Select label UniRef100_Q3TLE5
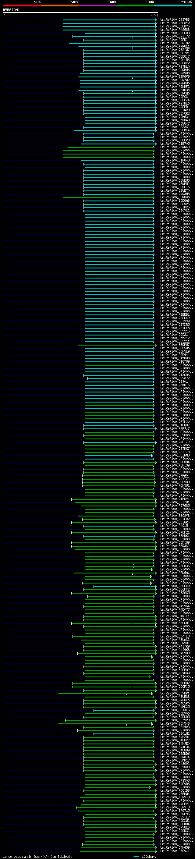Screen dimensions: 195x859 point(175,328)
